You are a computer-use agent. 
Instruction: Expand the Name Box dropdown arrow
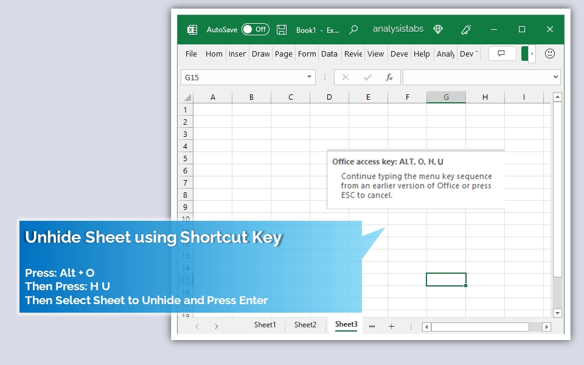point(309,77)
